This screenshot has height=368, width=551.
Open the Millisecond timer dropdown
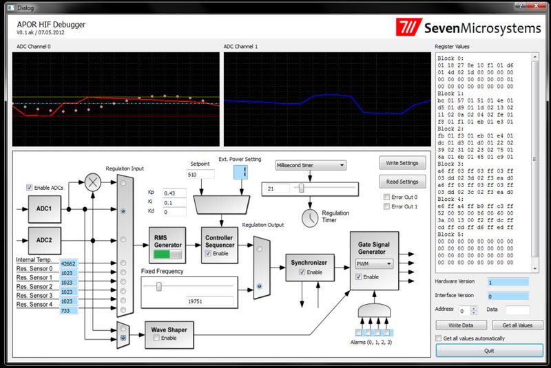pos(311,165)
